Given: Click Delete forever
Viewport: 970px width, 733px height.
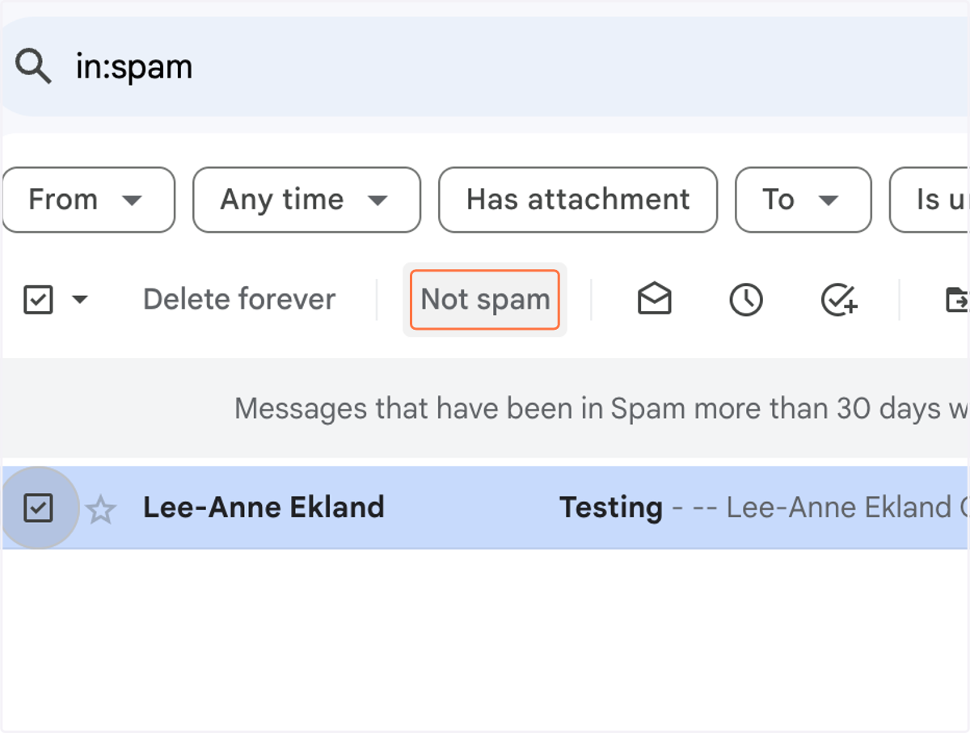Looking at the screenshot, I should click(x=239, y=300).
